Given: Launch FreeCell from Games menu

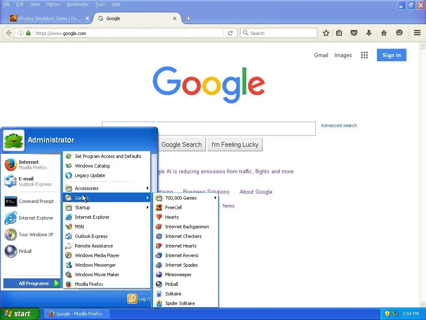Looking at the screenshot, I should pos(186,207).
